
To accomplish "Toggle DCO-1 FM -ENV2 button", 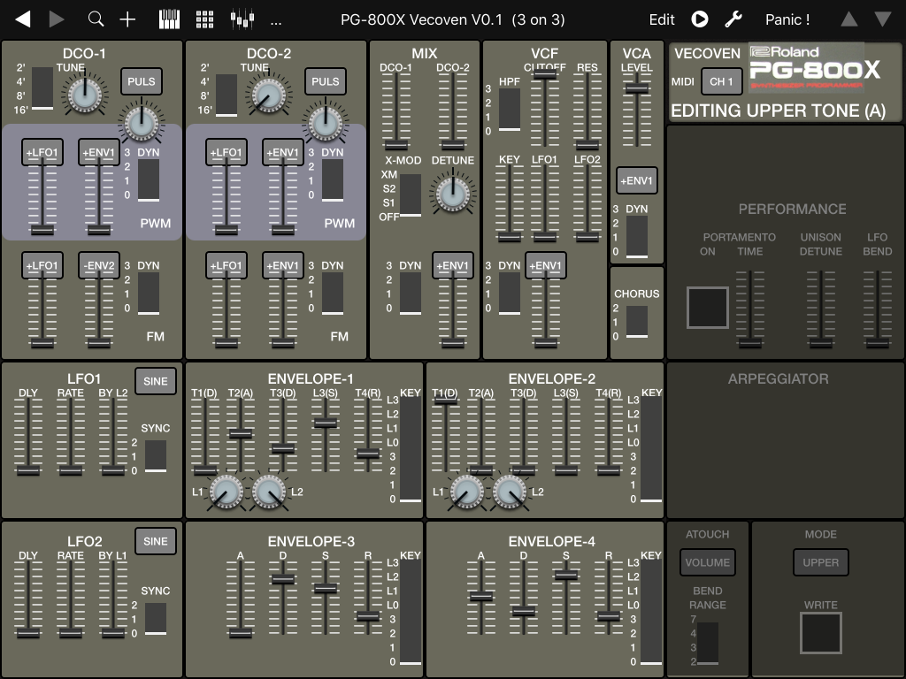I will pyautogui.click(x=99, y=265).
